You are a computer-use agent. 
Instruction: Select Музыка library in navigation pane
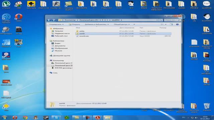(58, 51)
